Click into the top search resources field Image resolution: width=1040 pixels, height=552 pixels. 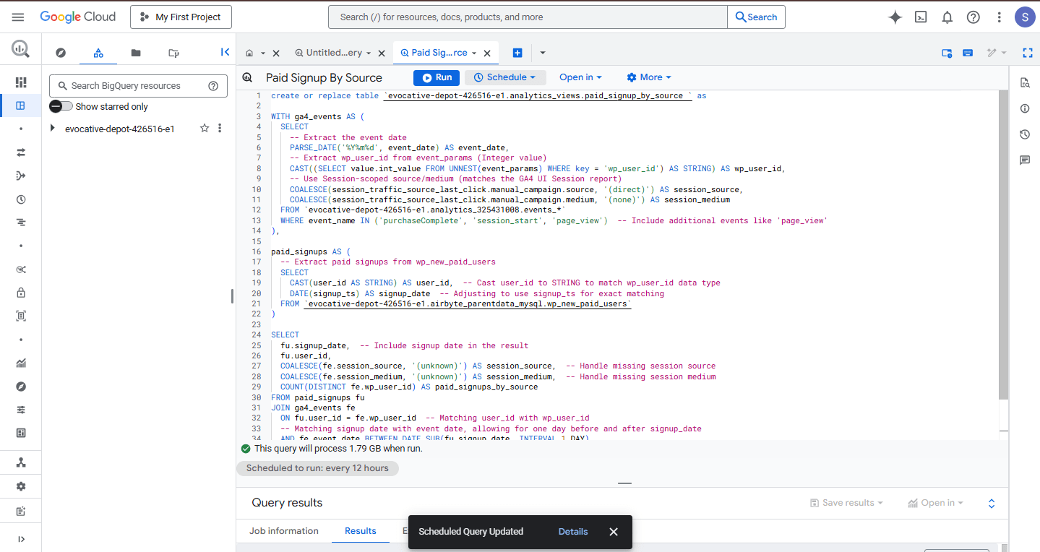[528, 17]
